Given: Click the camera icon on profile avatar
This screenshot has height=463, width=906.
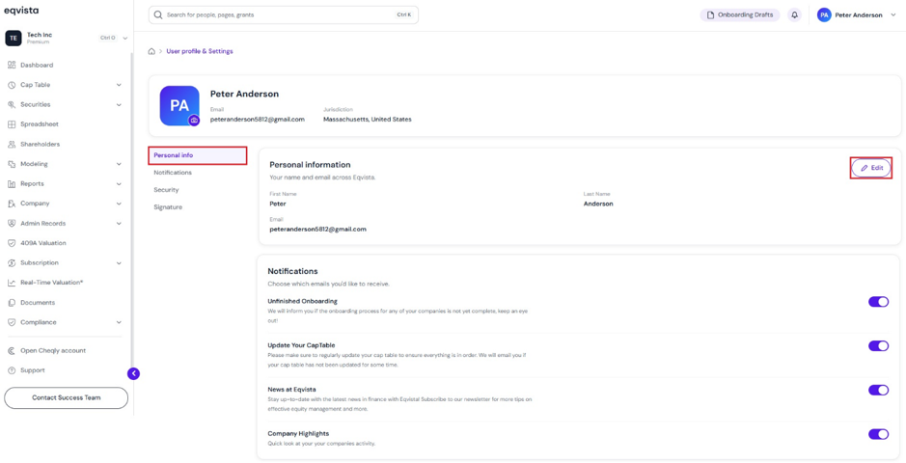Looking at the screenshot, I should pos(194,120).
